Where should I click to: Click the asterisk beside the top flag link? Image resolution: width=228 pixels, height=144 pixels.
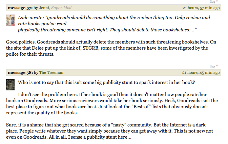(217, 1)
